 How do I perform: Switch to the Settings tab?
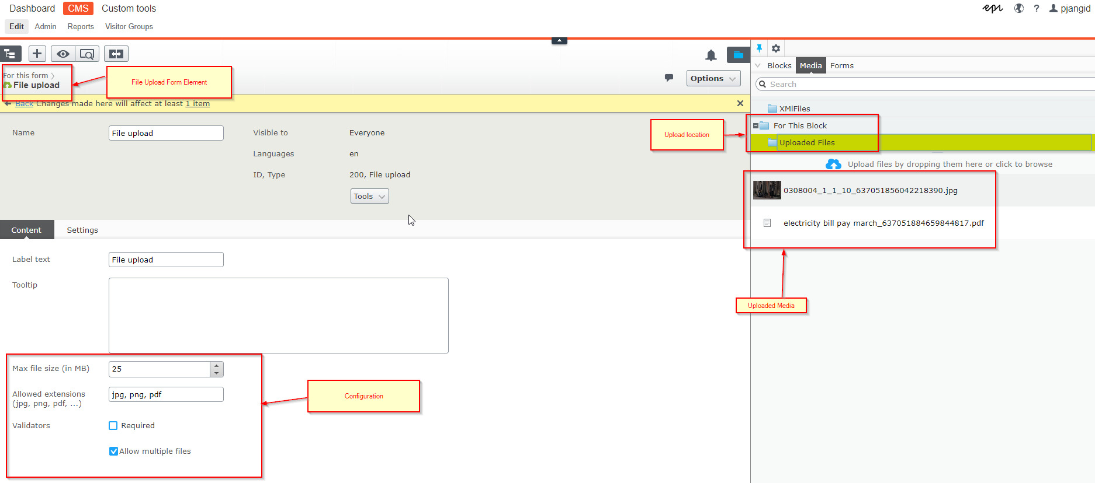coord(82,230)
